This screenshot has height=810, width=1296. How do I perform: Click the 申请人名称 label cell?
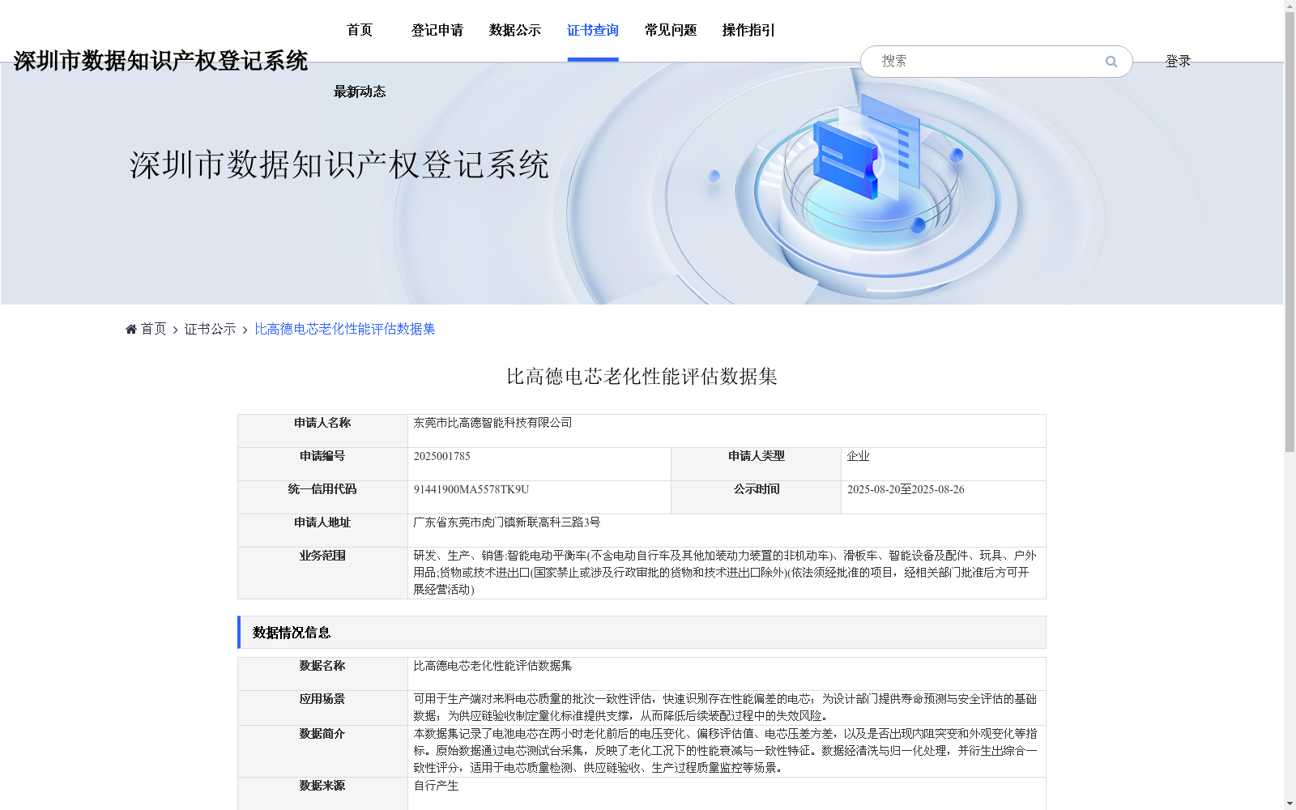point(322,431)
